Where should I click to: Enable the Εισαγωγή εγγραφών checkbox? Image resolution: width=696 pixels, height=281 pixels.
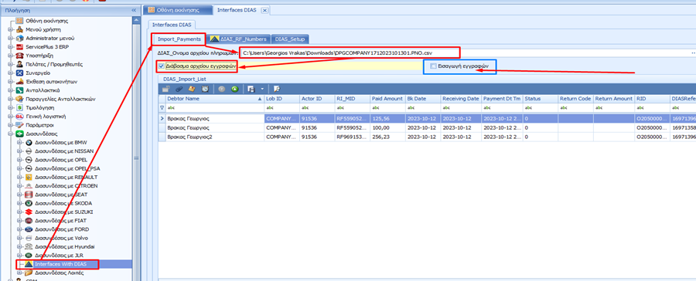433,66
